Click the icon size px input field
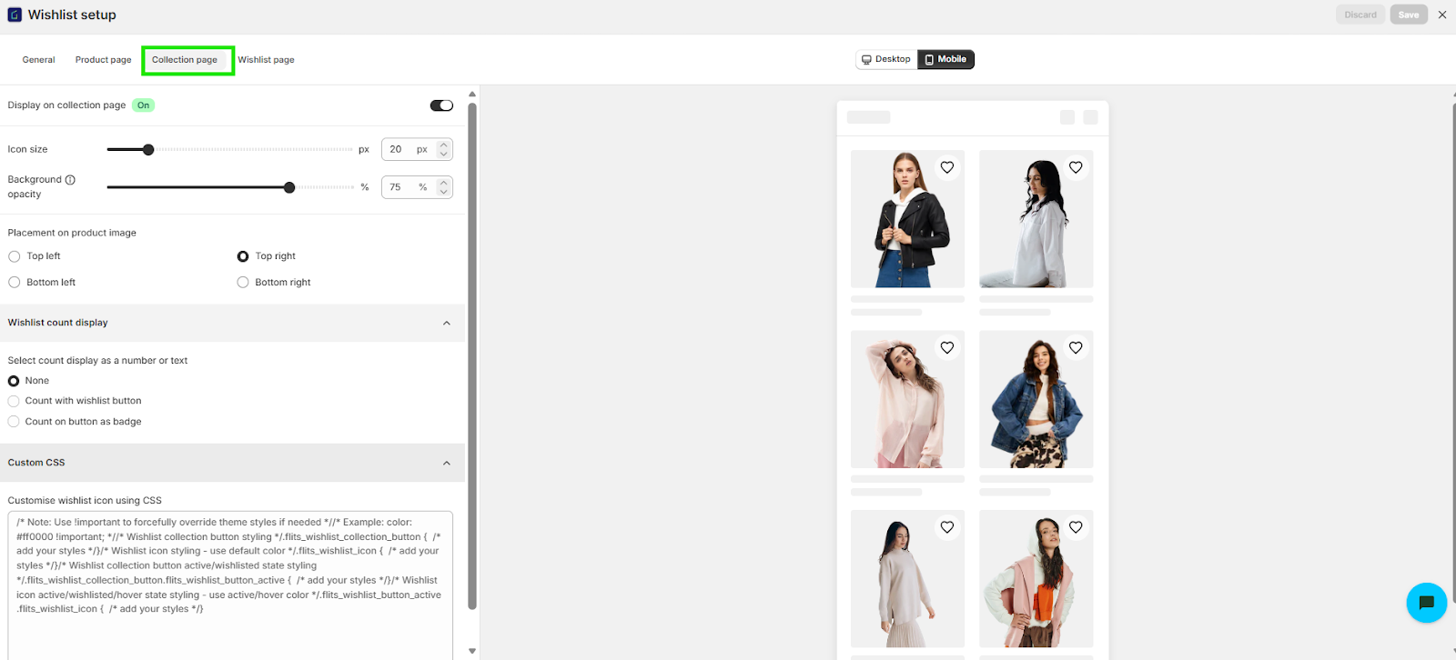The width and height of the screenshot is (1456, 660). [417, 149]
